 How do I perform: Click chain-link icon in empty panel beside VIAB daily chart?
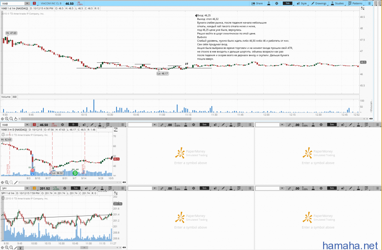tap(162, 125)
